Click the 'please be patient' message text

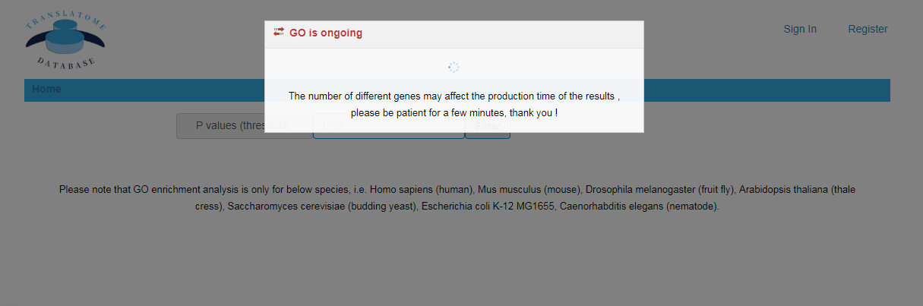pyautogui.click(x=454, y=112)
